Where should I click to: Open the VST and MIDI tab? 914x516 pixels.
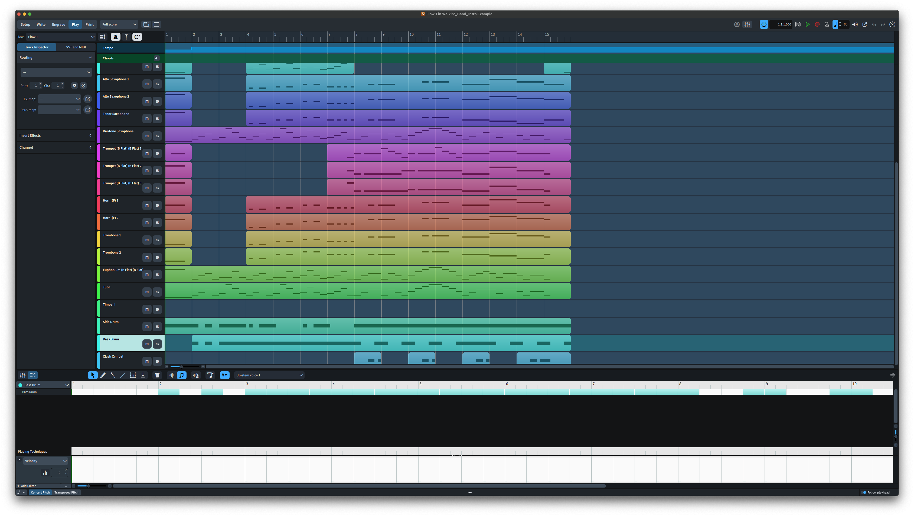[76, 47]
